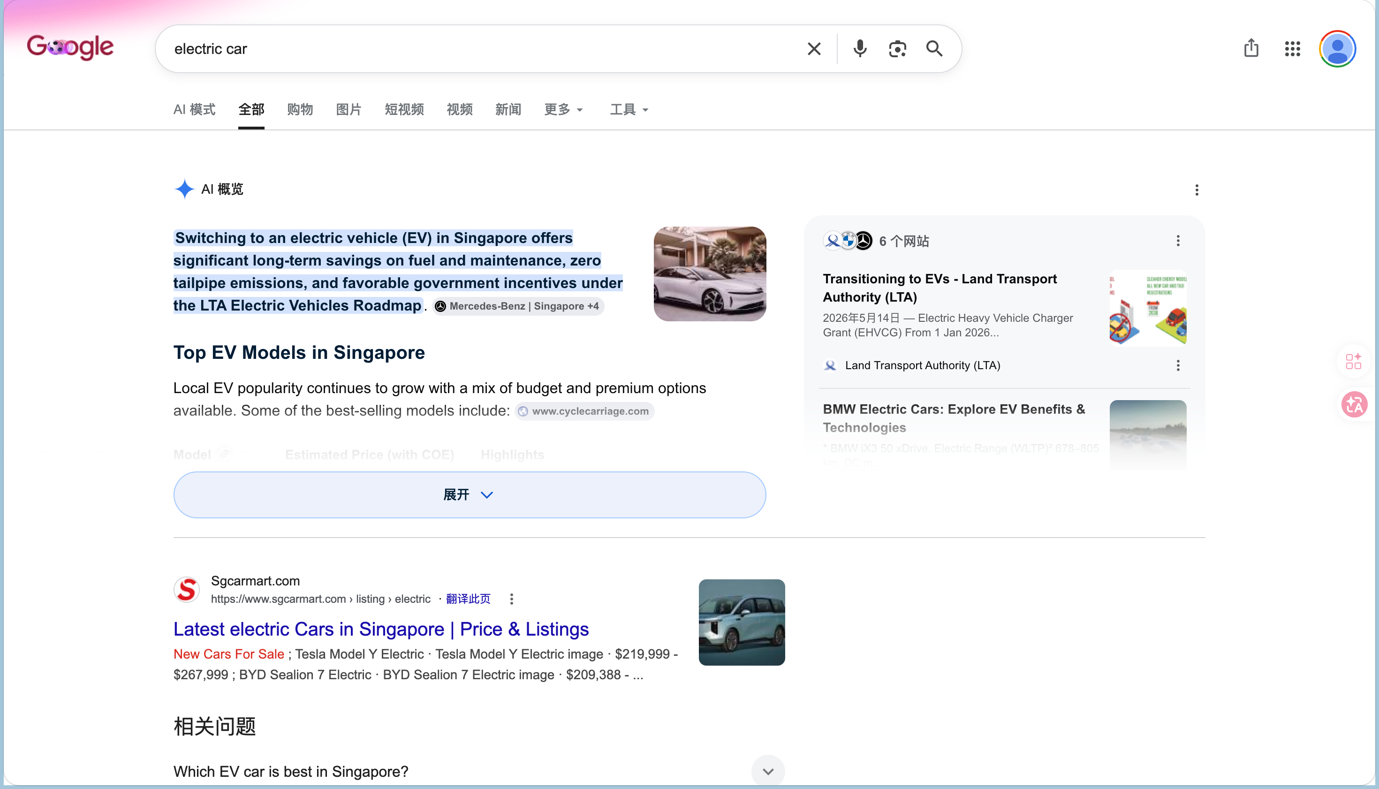
Task: Click Land Transport Authority (LTA) source name
Action: coord(922,365)
